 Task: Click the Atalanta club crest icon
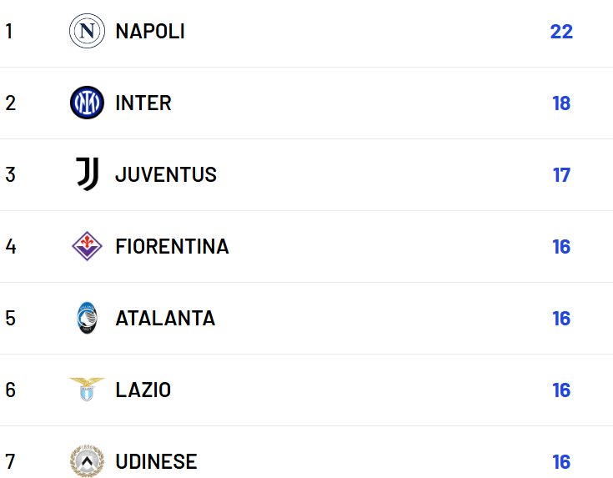tap(87, 319)
